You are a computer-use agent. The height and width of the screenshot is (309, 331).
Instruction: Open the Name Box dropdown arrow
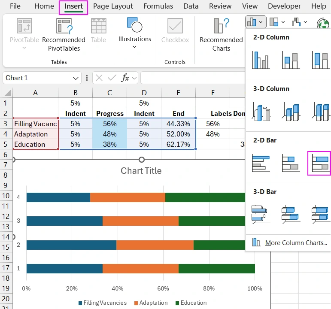(76, 78)
